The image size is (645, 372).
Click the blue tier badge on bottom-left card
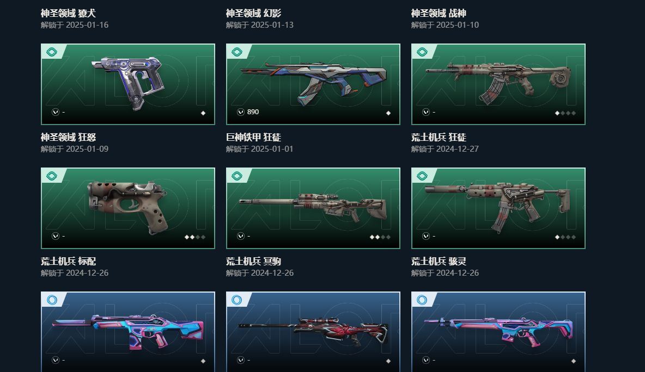pos(52,300)
